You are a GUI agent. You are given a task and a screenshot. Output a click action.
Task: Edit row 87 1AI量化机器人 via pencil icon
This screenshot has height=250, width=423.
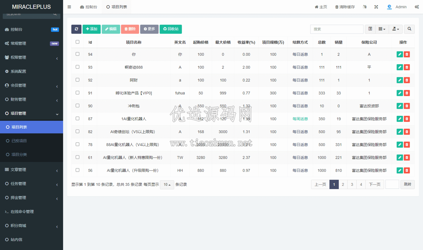(400, 119)
